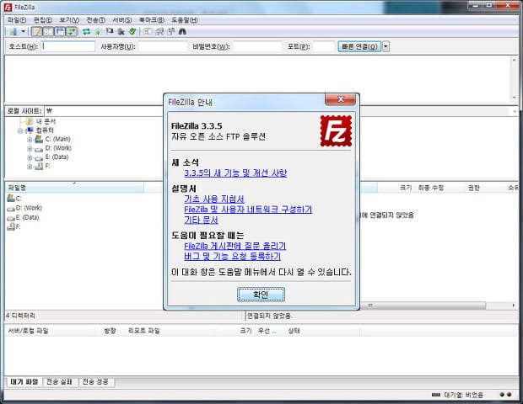Sort local list by 파일명 column header
Viewport: 523px width, 404px height.
point(75,188)
